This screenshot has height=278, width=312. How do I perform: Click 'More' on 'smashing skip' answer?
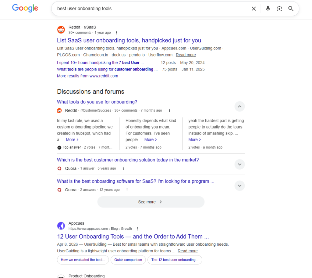[194, 140]
